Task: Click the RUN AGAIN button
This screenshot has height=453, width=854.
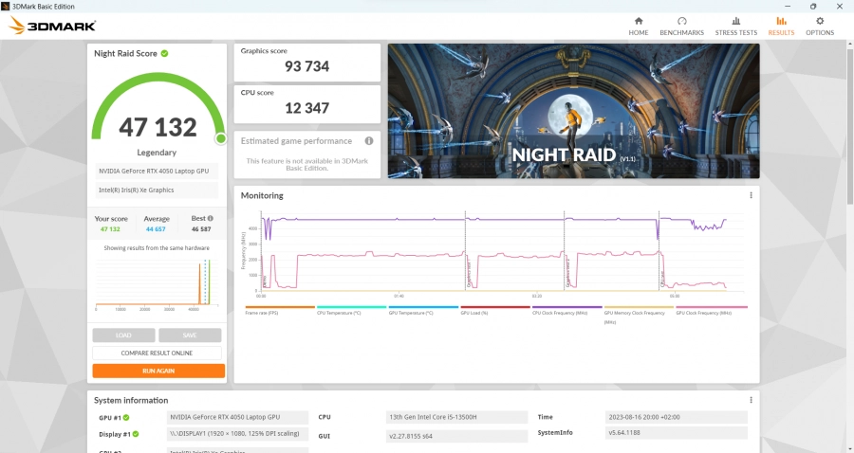Action: (x=158, y=371)
